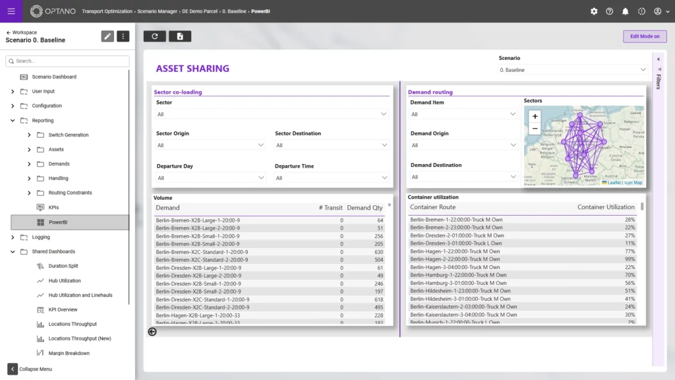
Task: Toggle Edit Mode on
Action: pos(645,36)
